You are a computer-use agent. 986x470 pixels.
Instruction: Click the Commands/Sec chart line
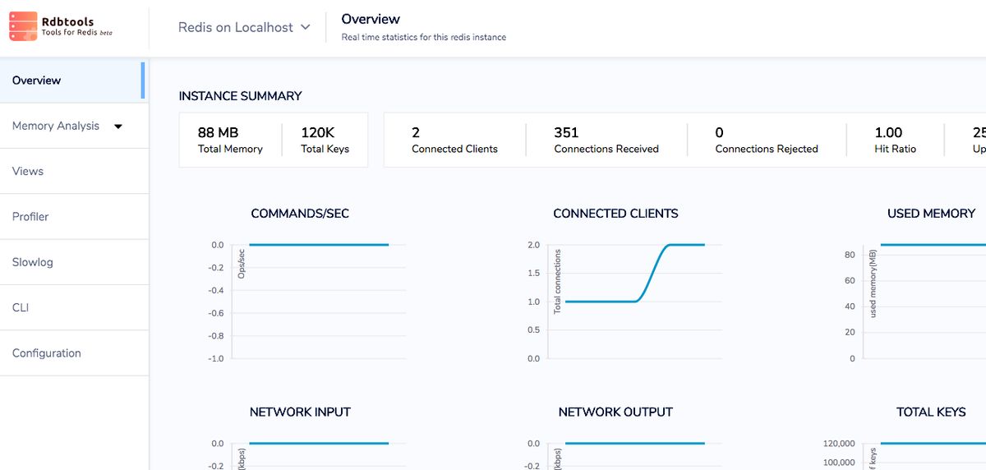(x=319, y=245)
